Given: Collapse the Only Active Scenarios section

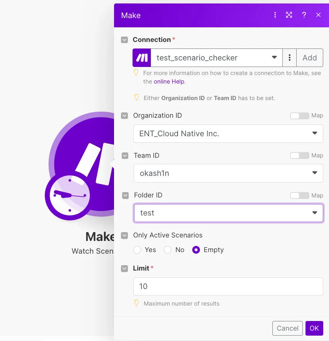Looking at the screenshot, I should point(124,235).
